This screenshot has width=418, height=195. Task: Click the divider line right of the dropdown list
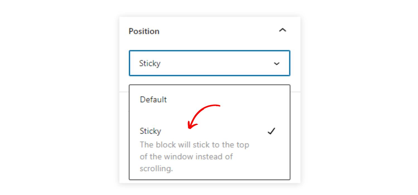tap(295, 92)
